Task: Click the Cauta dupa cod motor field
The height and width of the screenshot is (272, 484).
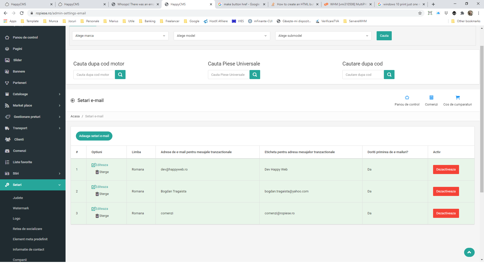Action: (94, 75)
